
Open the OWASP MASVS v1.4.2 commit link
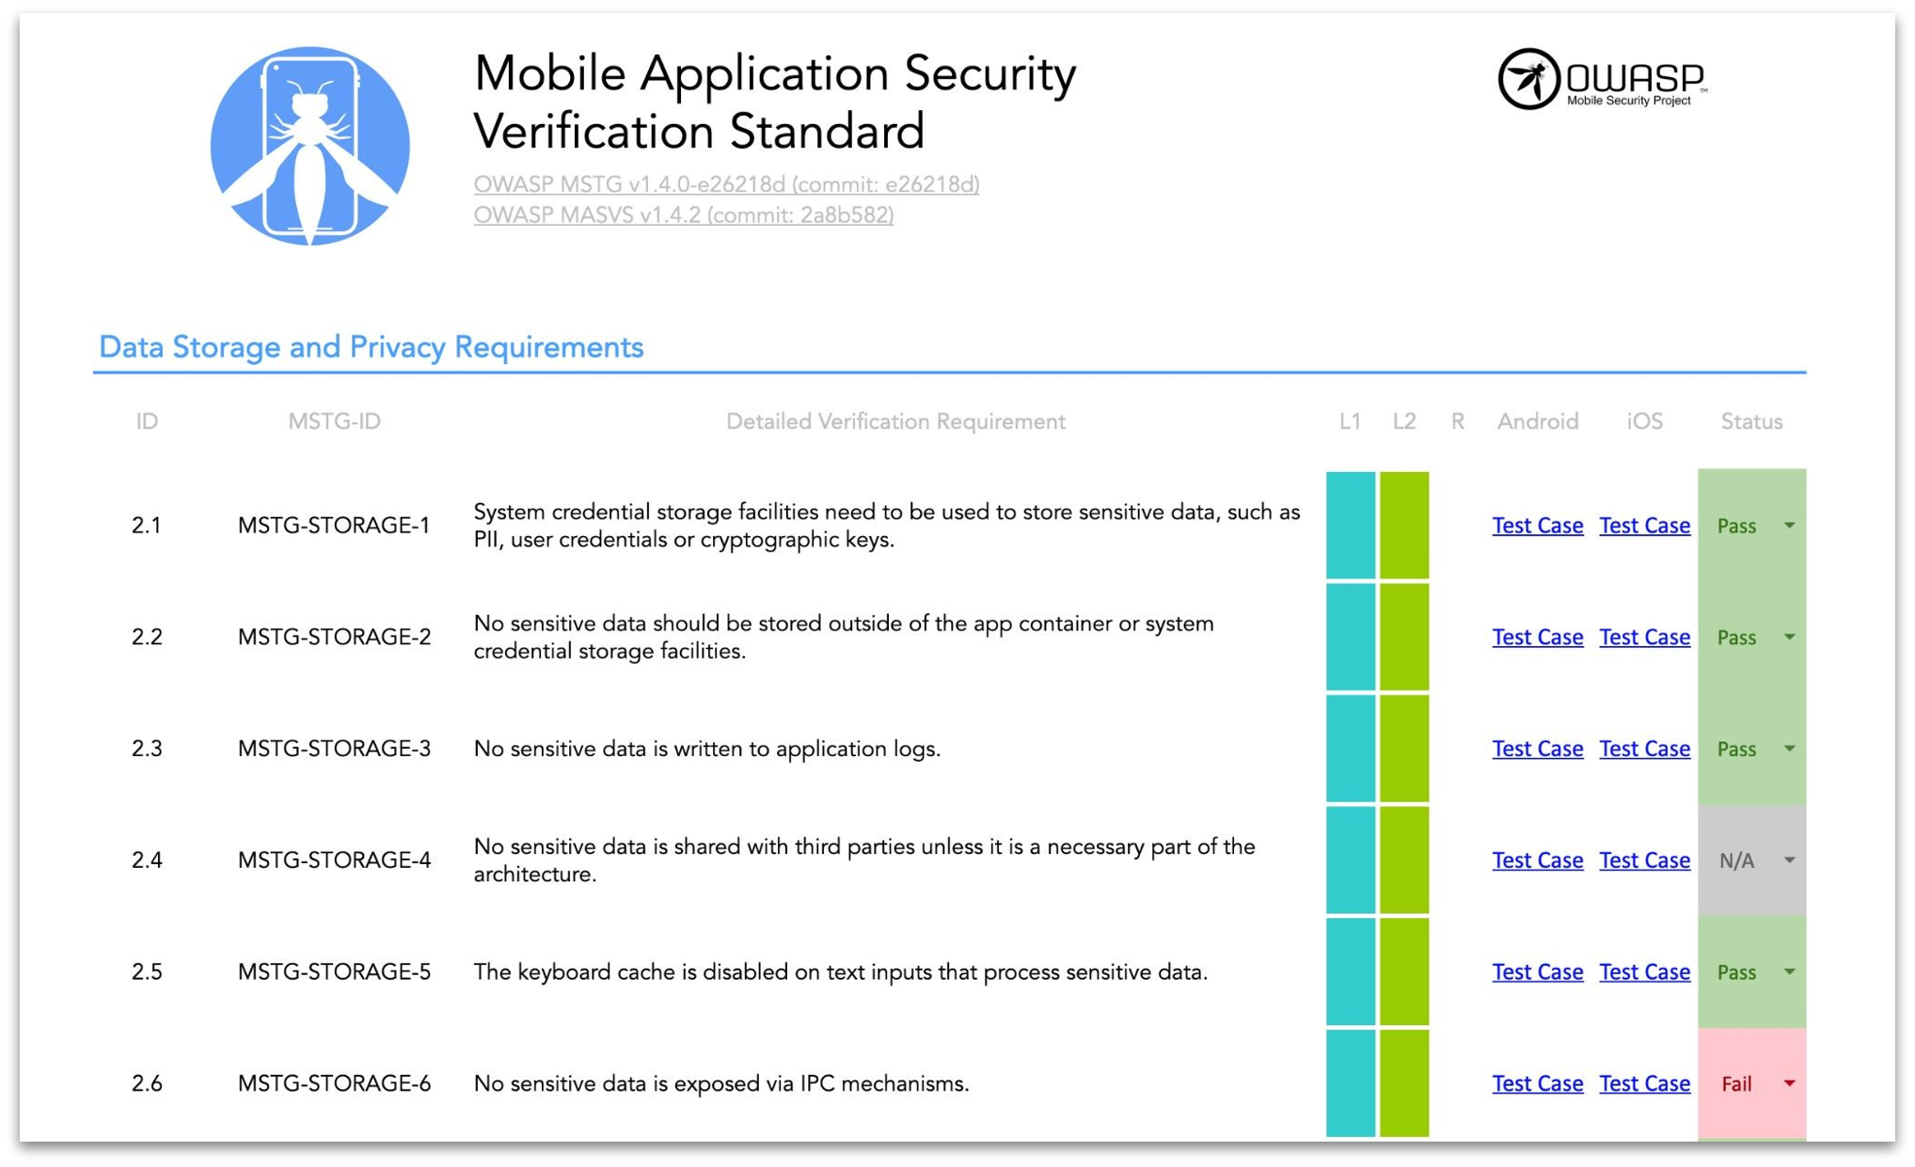[683, 215]
